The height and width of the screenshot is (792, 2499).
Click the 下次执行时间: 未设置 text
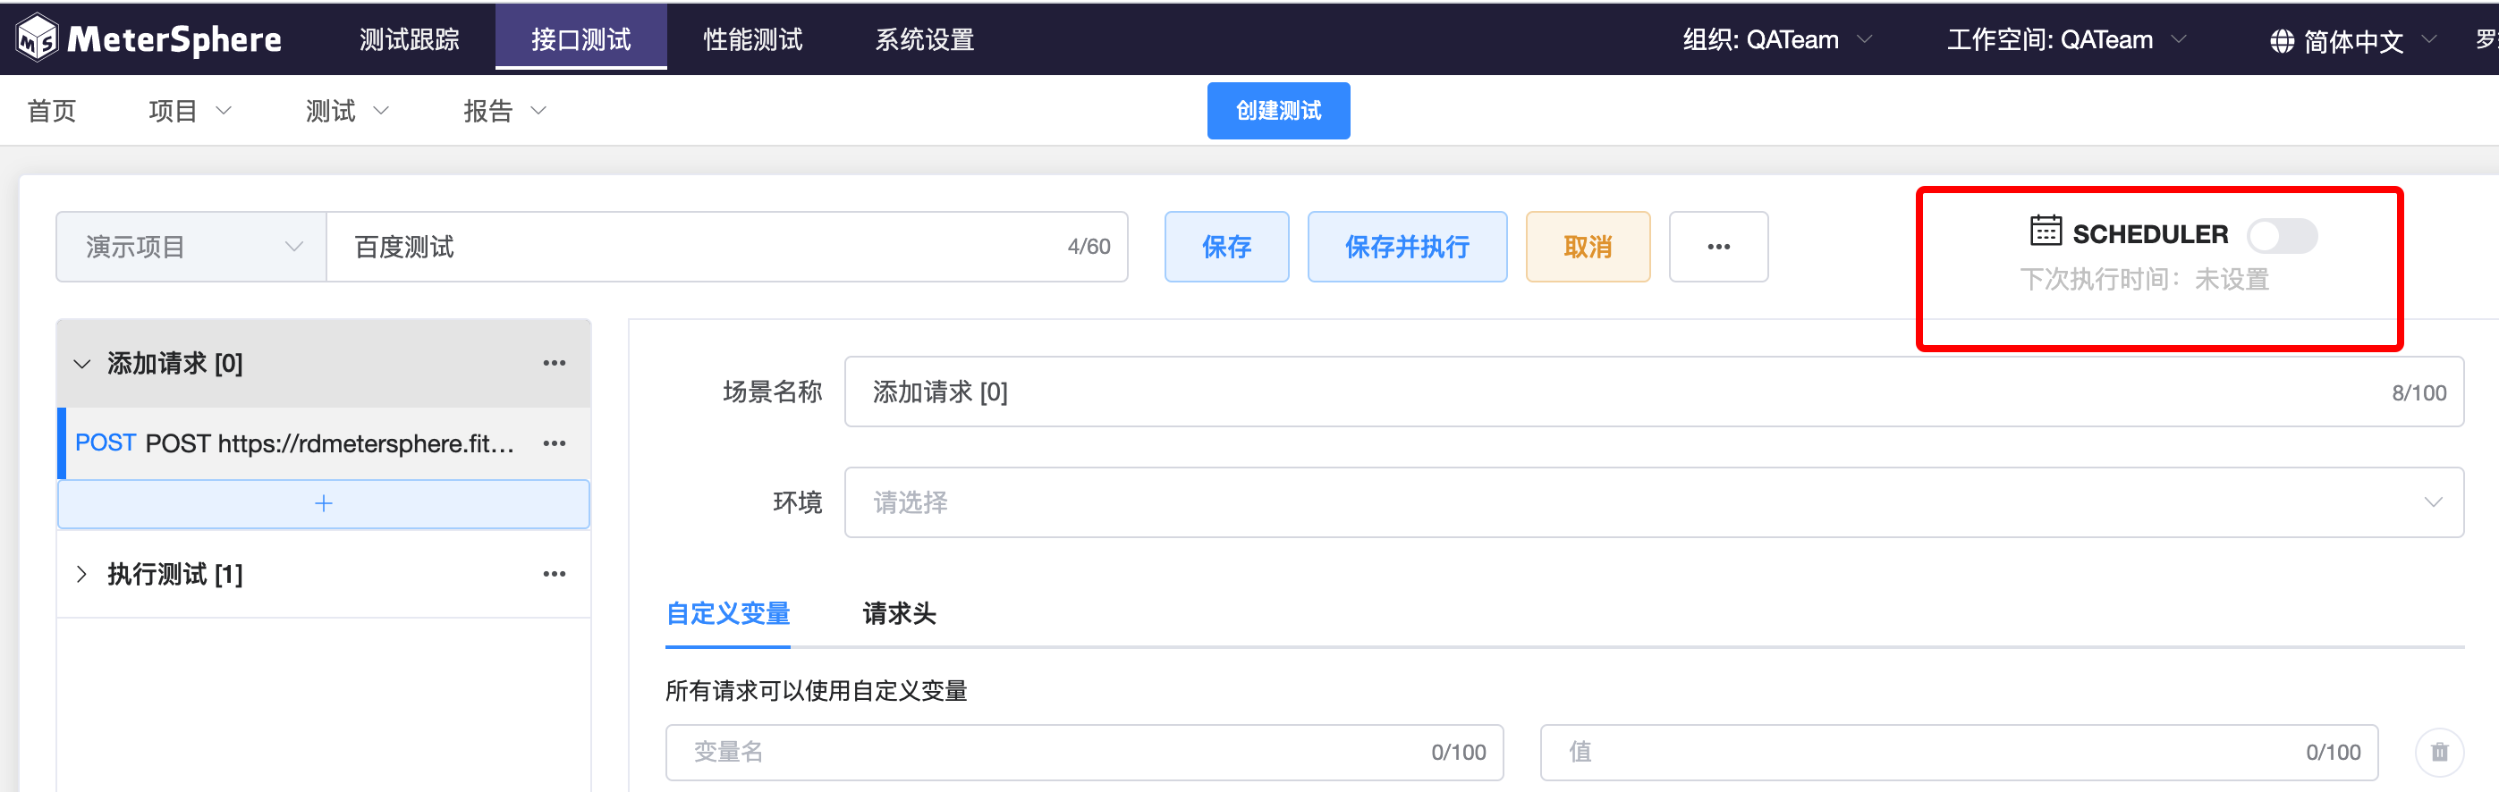(x=2144, y=279)
